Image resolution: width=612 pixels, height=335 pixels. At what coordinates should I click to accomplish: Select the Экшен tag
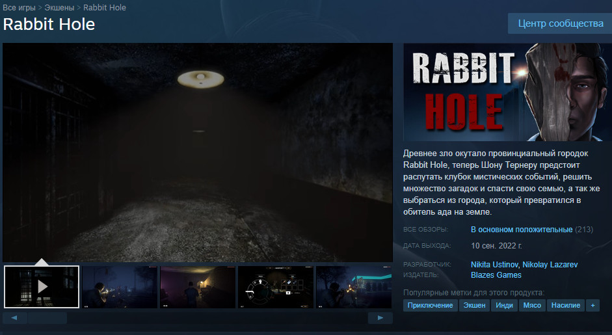coord(474,305)
